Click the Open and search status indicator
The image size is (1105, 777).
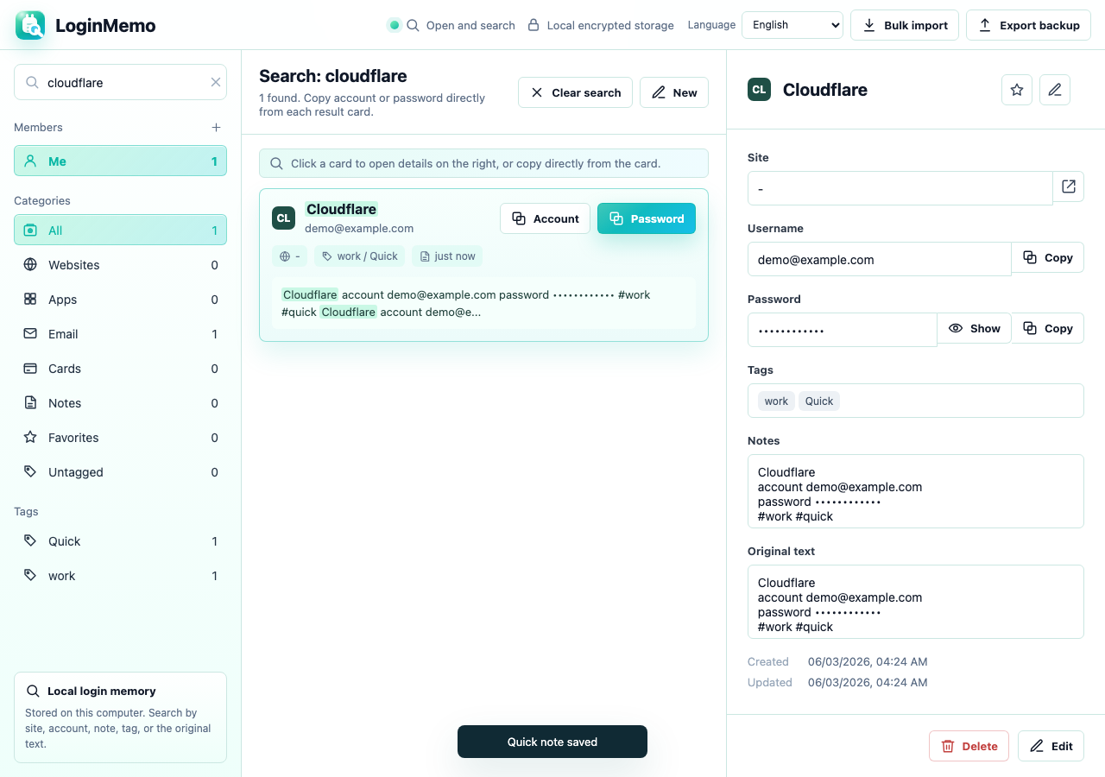pos(451,25)
